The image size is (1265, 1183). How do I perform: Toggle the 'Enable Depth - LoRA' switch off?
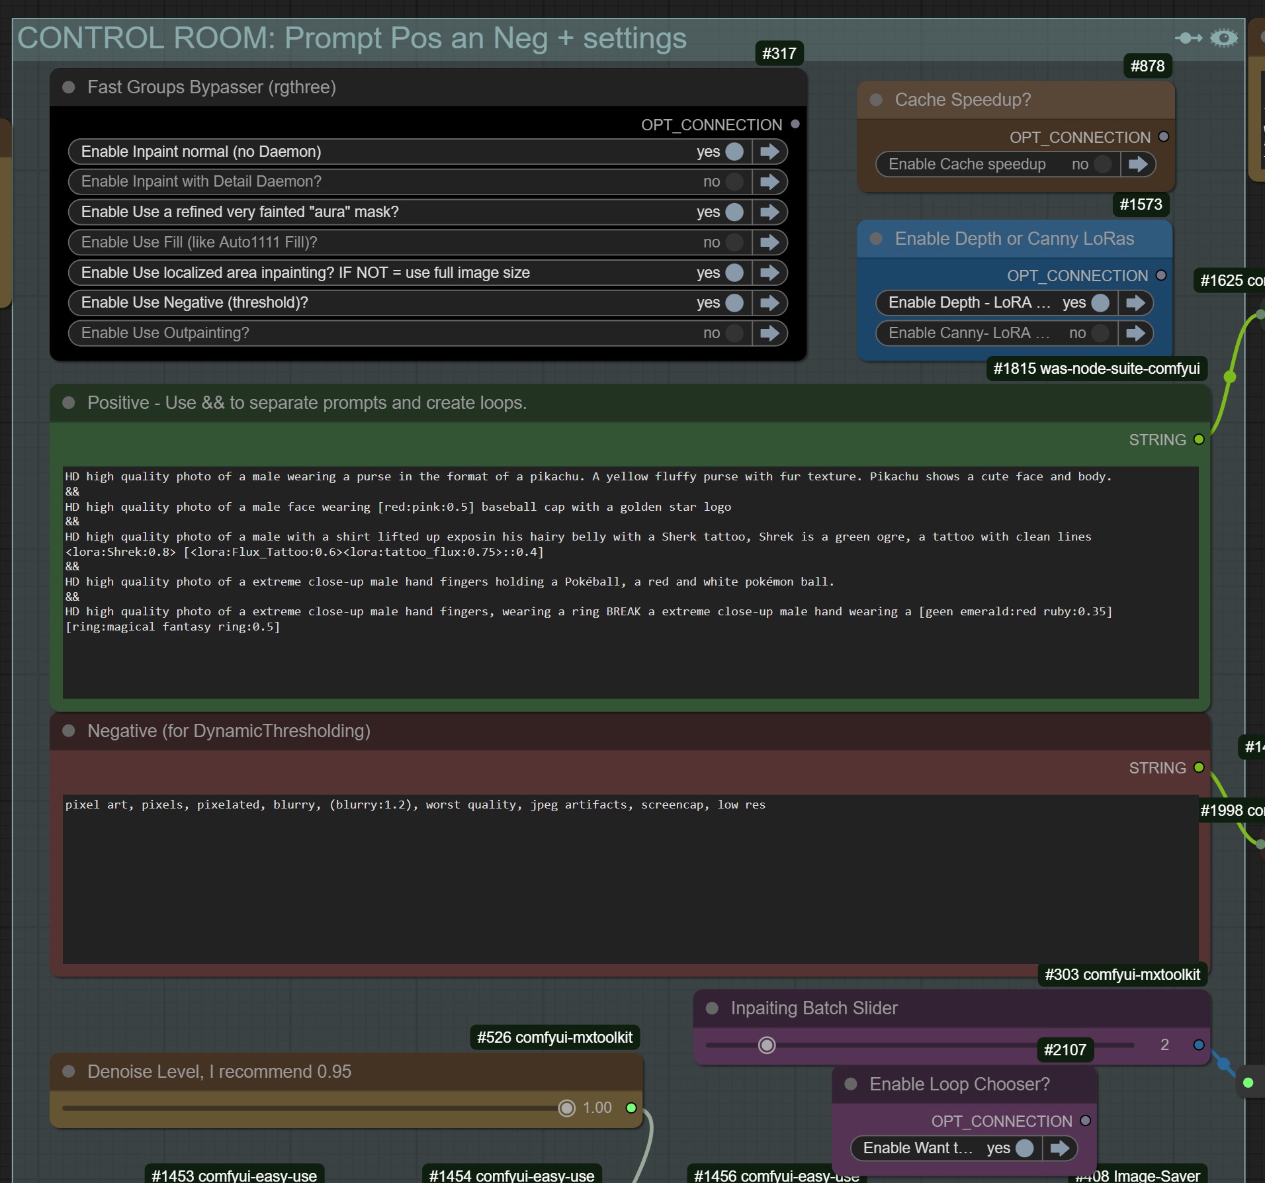pos(1100,302)
